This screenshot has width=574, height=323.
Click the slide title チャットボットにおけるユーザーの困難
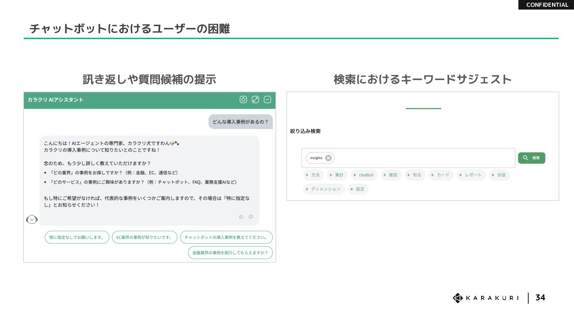pos(130,29)
